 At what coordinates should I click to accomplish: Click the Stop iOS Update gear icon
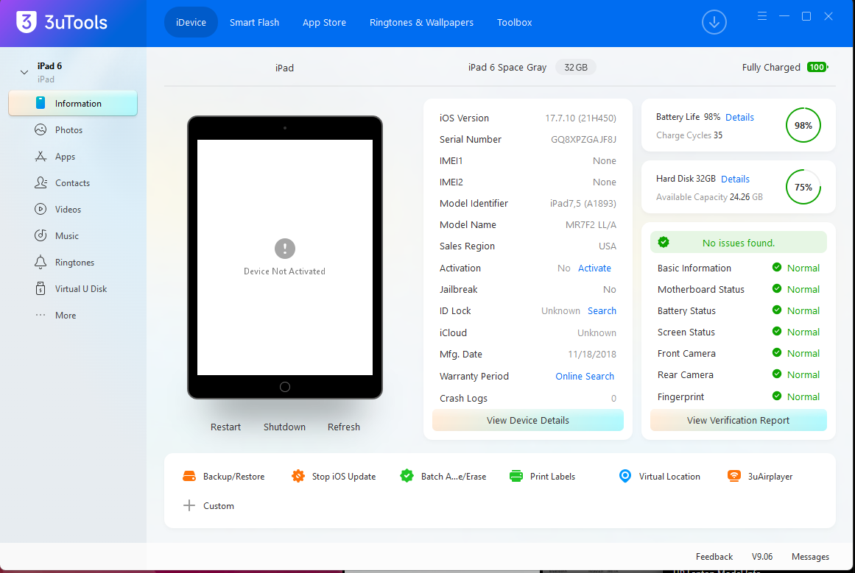(x=298, y=476)
